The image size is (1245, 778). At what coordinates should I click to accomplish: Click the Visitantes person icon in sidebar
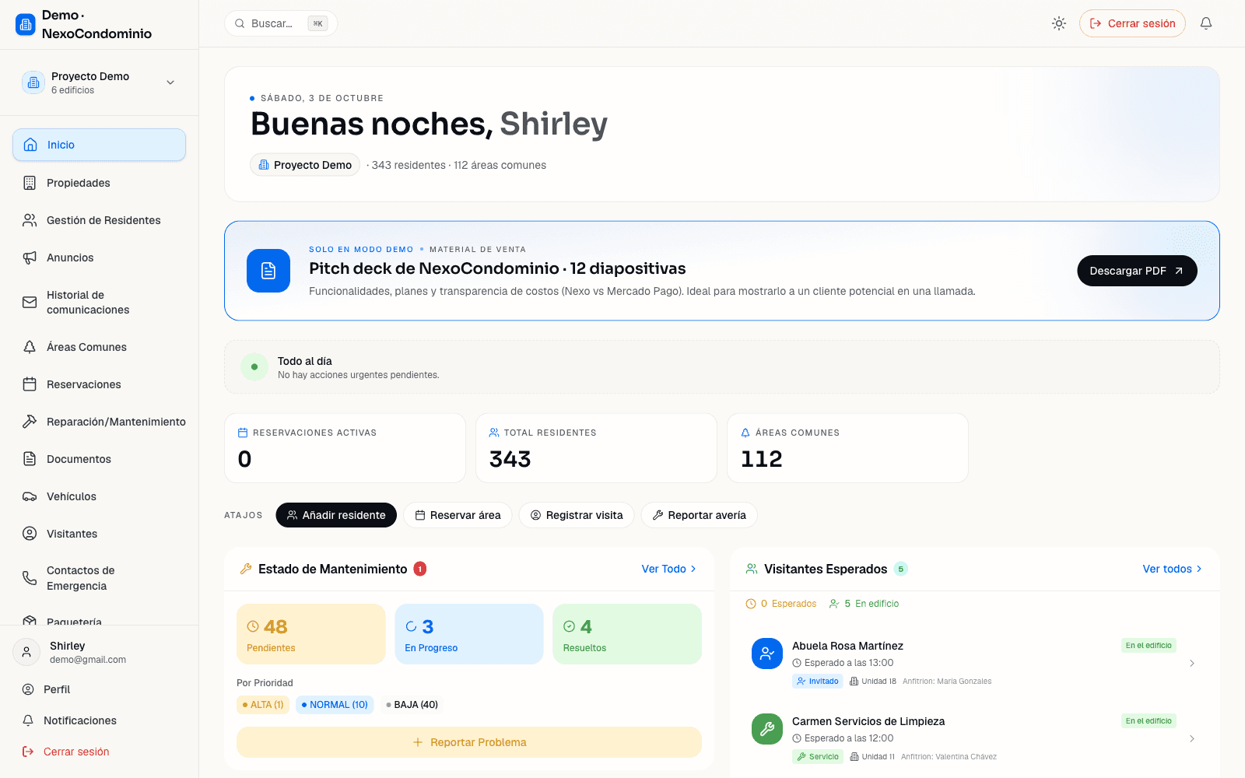[30, 534]
